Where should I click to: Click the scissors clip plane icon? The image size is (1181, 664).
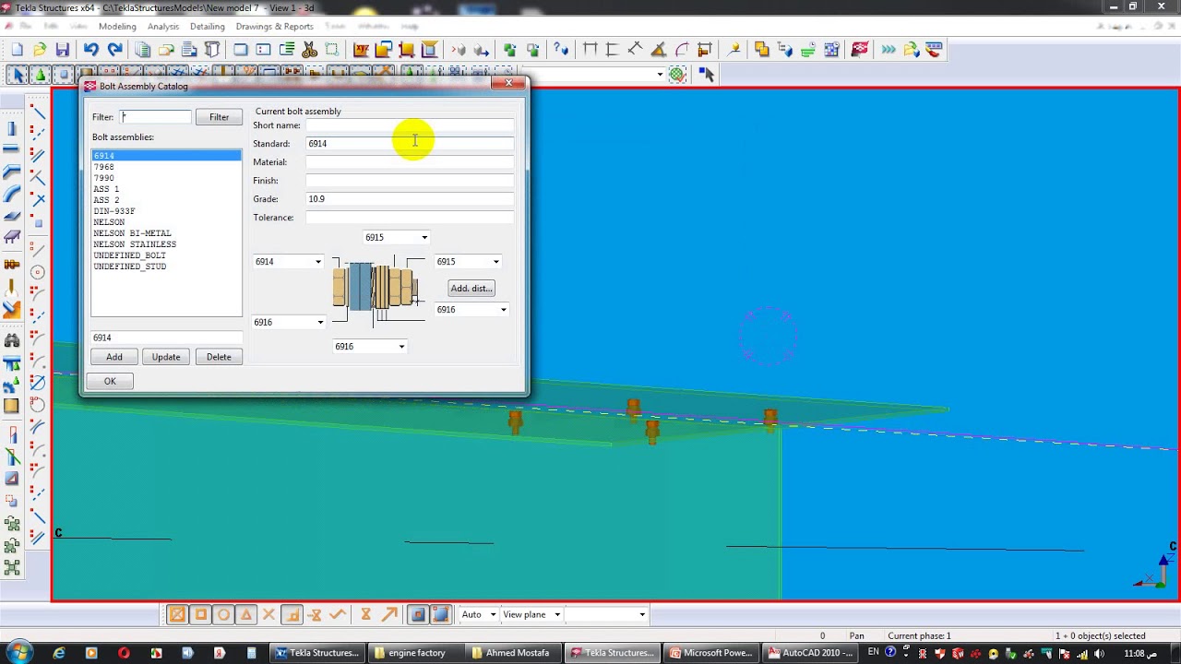pyautogui.click(x=310, y=50)
